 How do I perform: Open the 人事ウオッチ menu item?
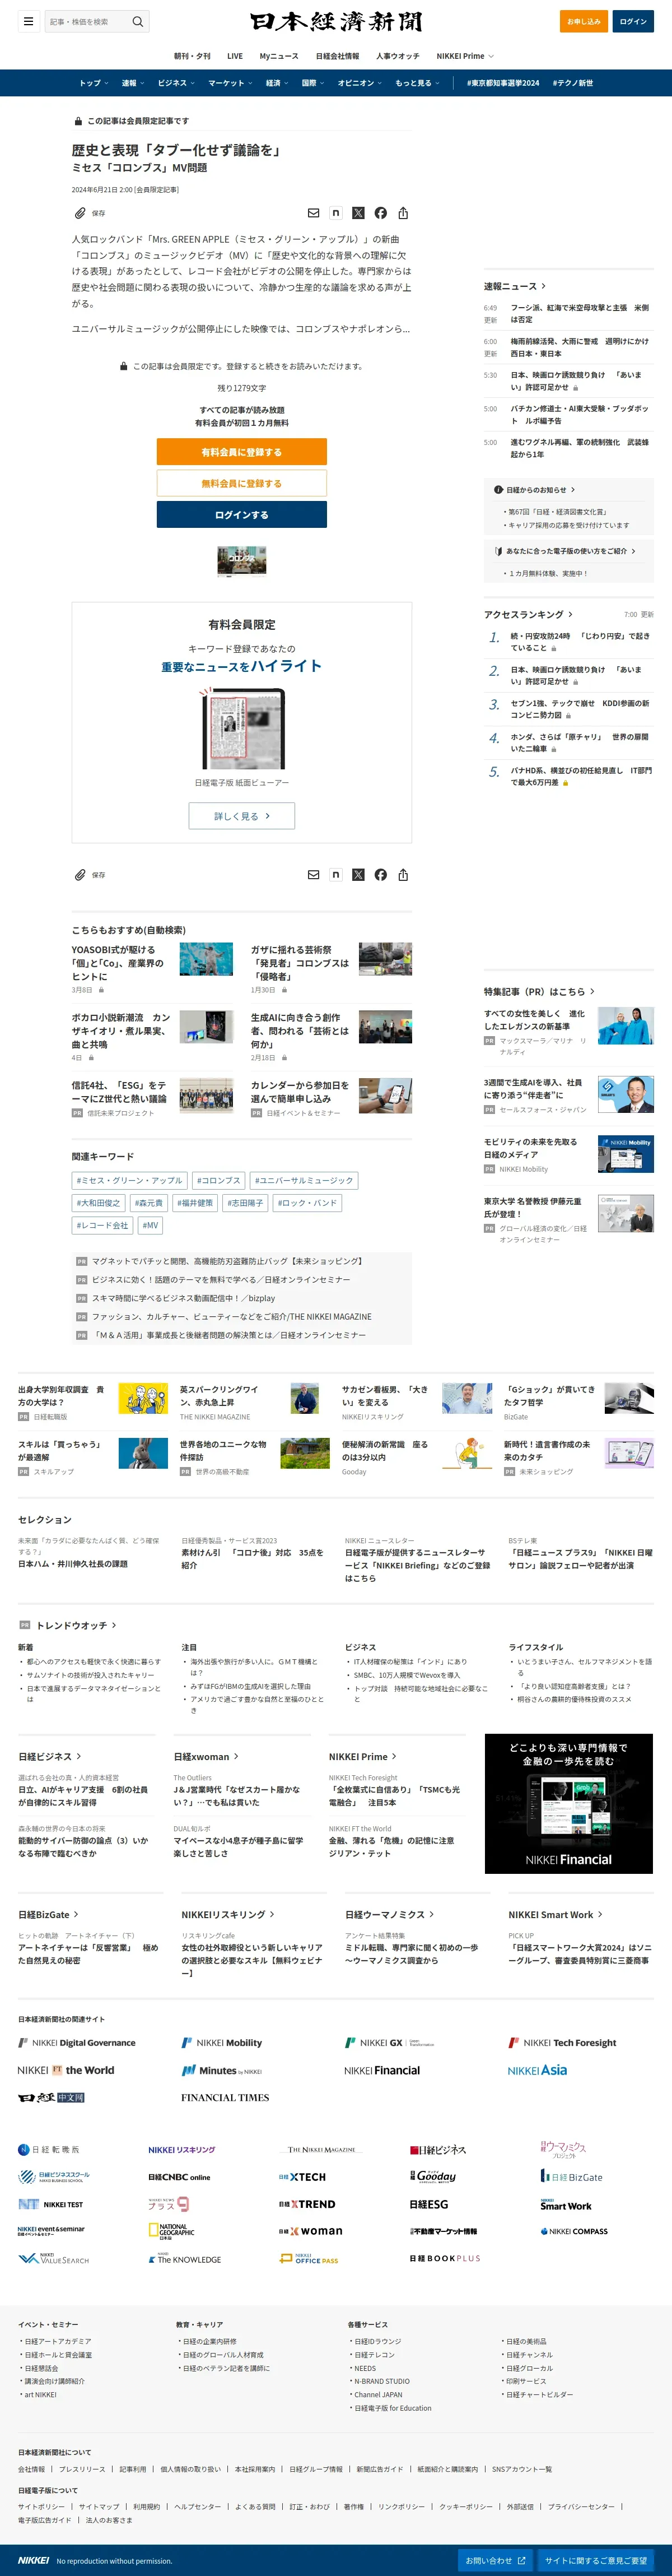[x=398, y=56]
